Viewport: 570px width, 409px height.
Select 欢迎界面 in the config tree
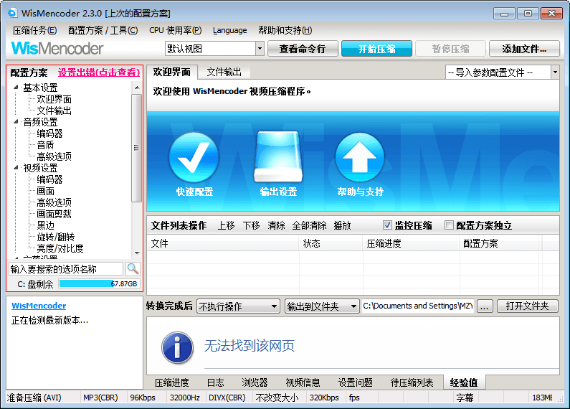[54, 99]
